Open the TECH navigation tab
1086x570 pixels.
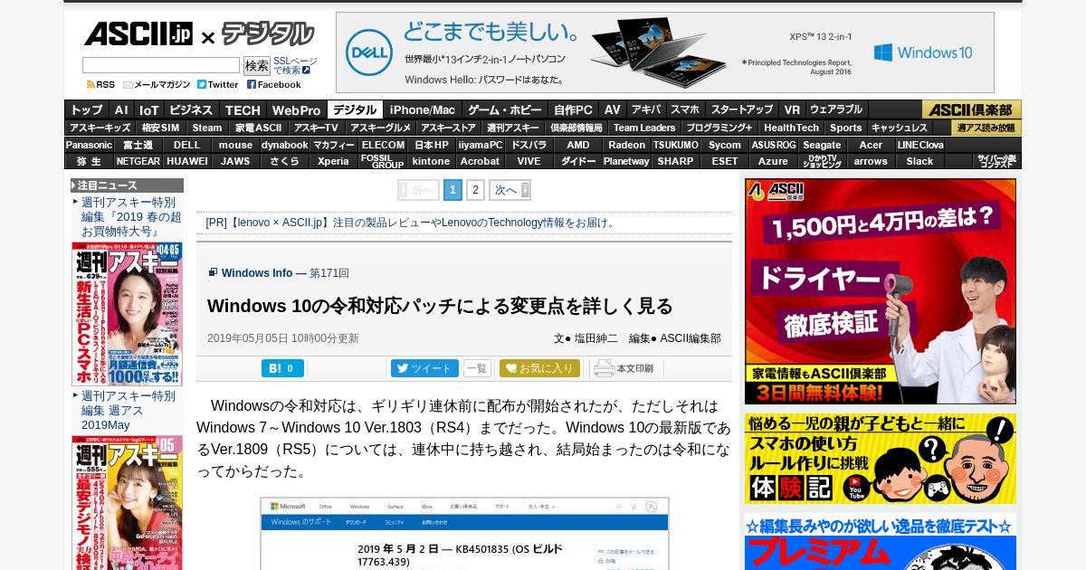click(243, 109)
